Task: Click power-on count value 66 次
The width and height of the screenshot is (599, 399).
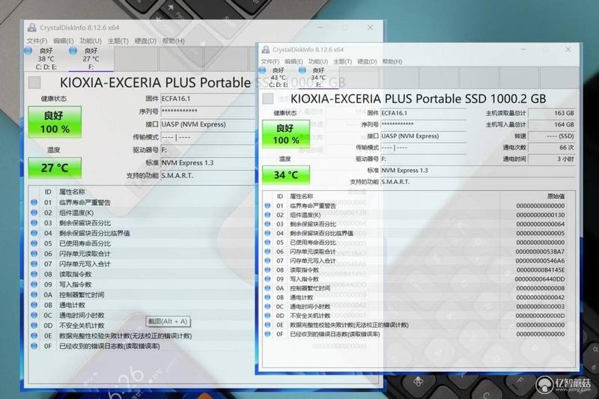Action: (x=552, y=147)
